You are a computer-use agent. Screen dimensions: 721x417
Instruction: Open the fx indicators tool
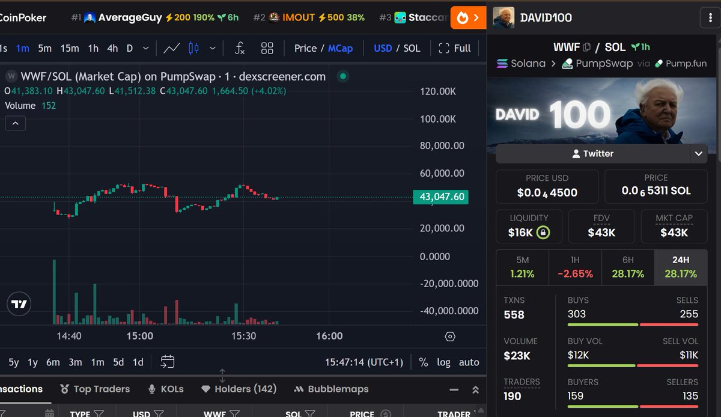(x=240, y=48)
